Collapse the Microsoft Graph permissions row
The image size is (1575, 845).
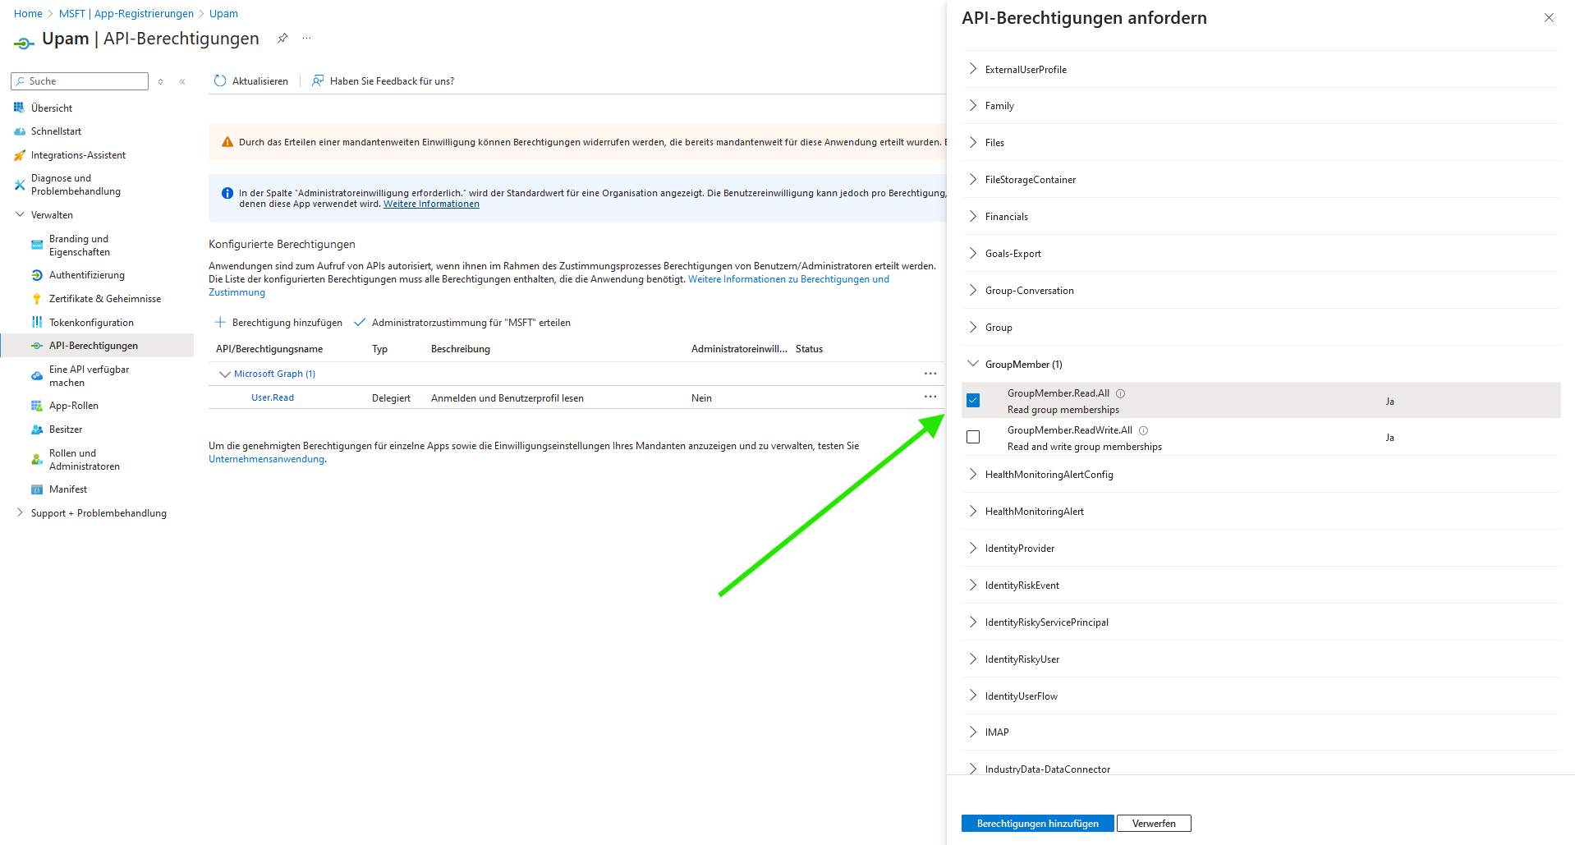click(224, 374)
